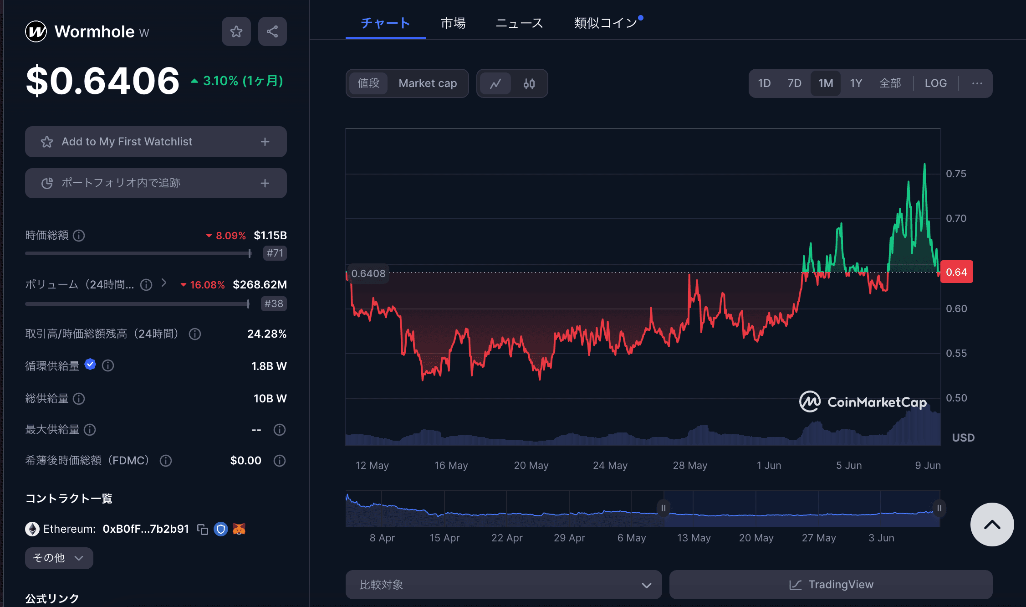This screenshot has height=607, width=1026.
Task: Open the チャート tab
Action: pos(385,23)
